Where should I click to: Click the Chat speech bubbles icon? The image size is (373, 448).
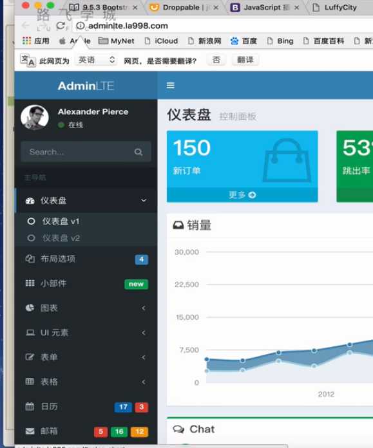click(x=179, y=429)
